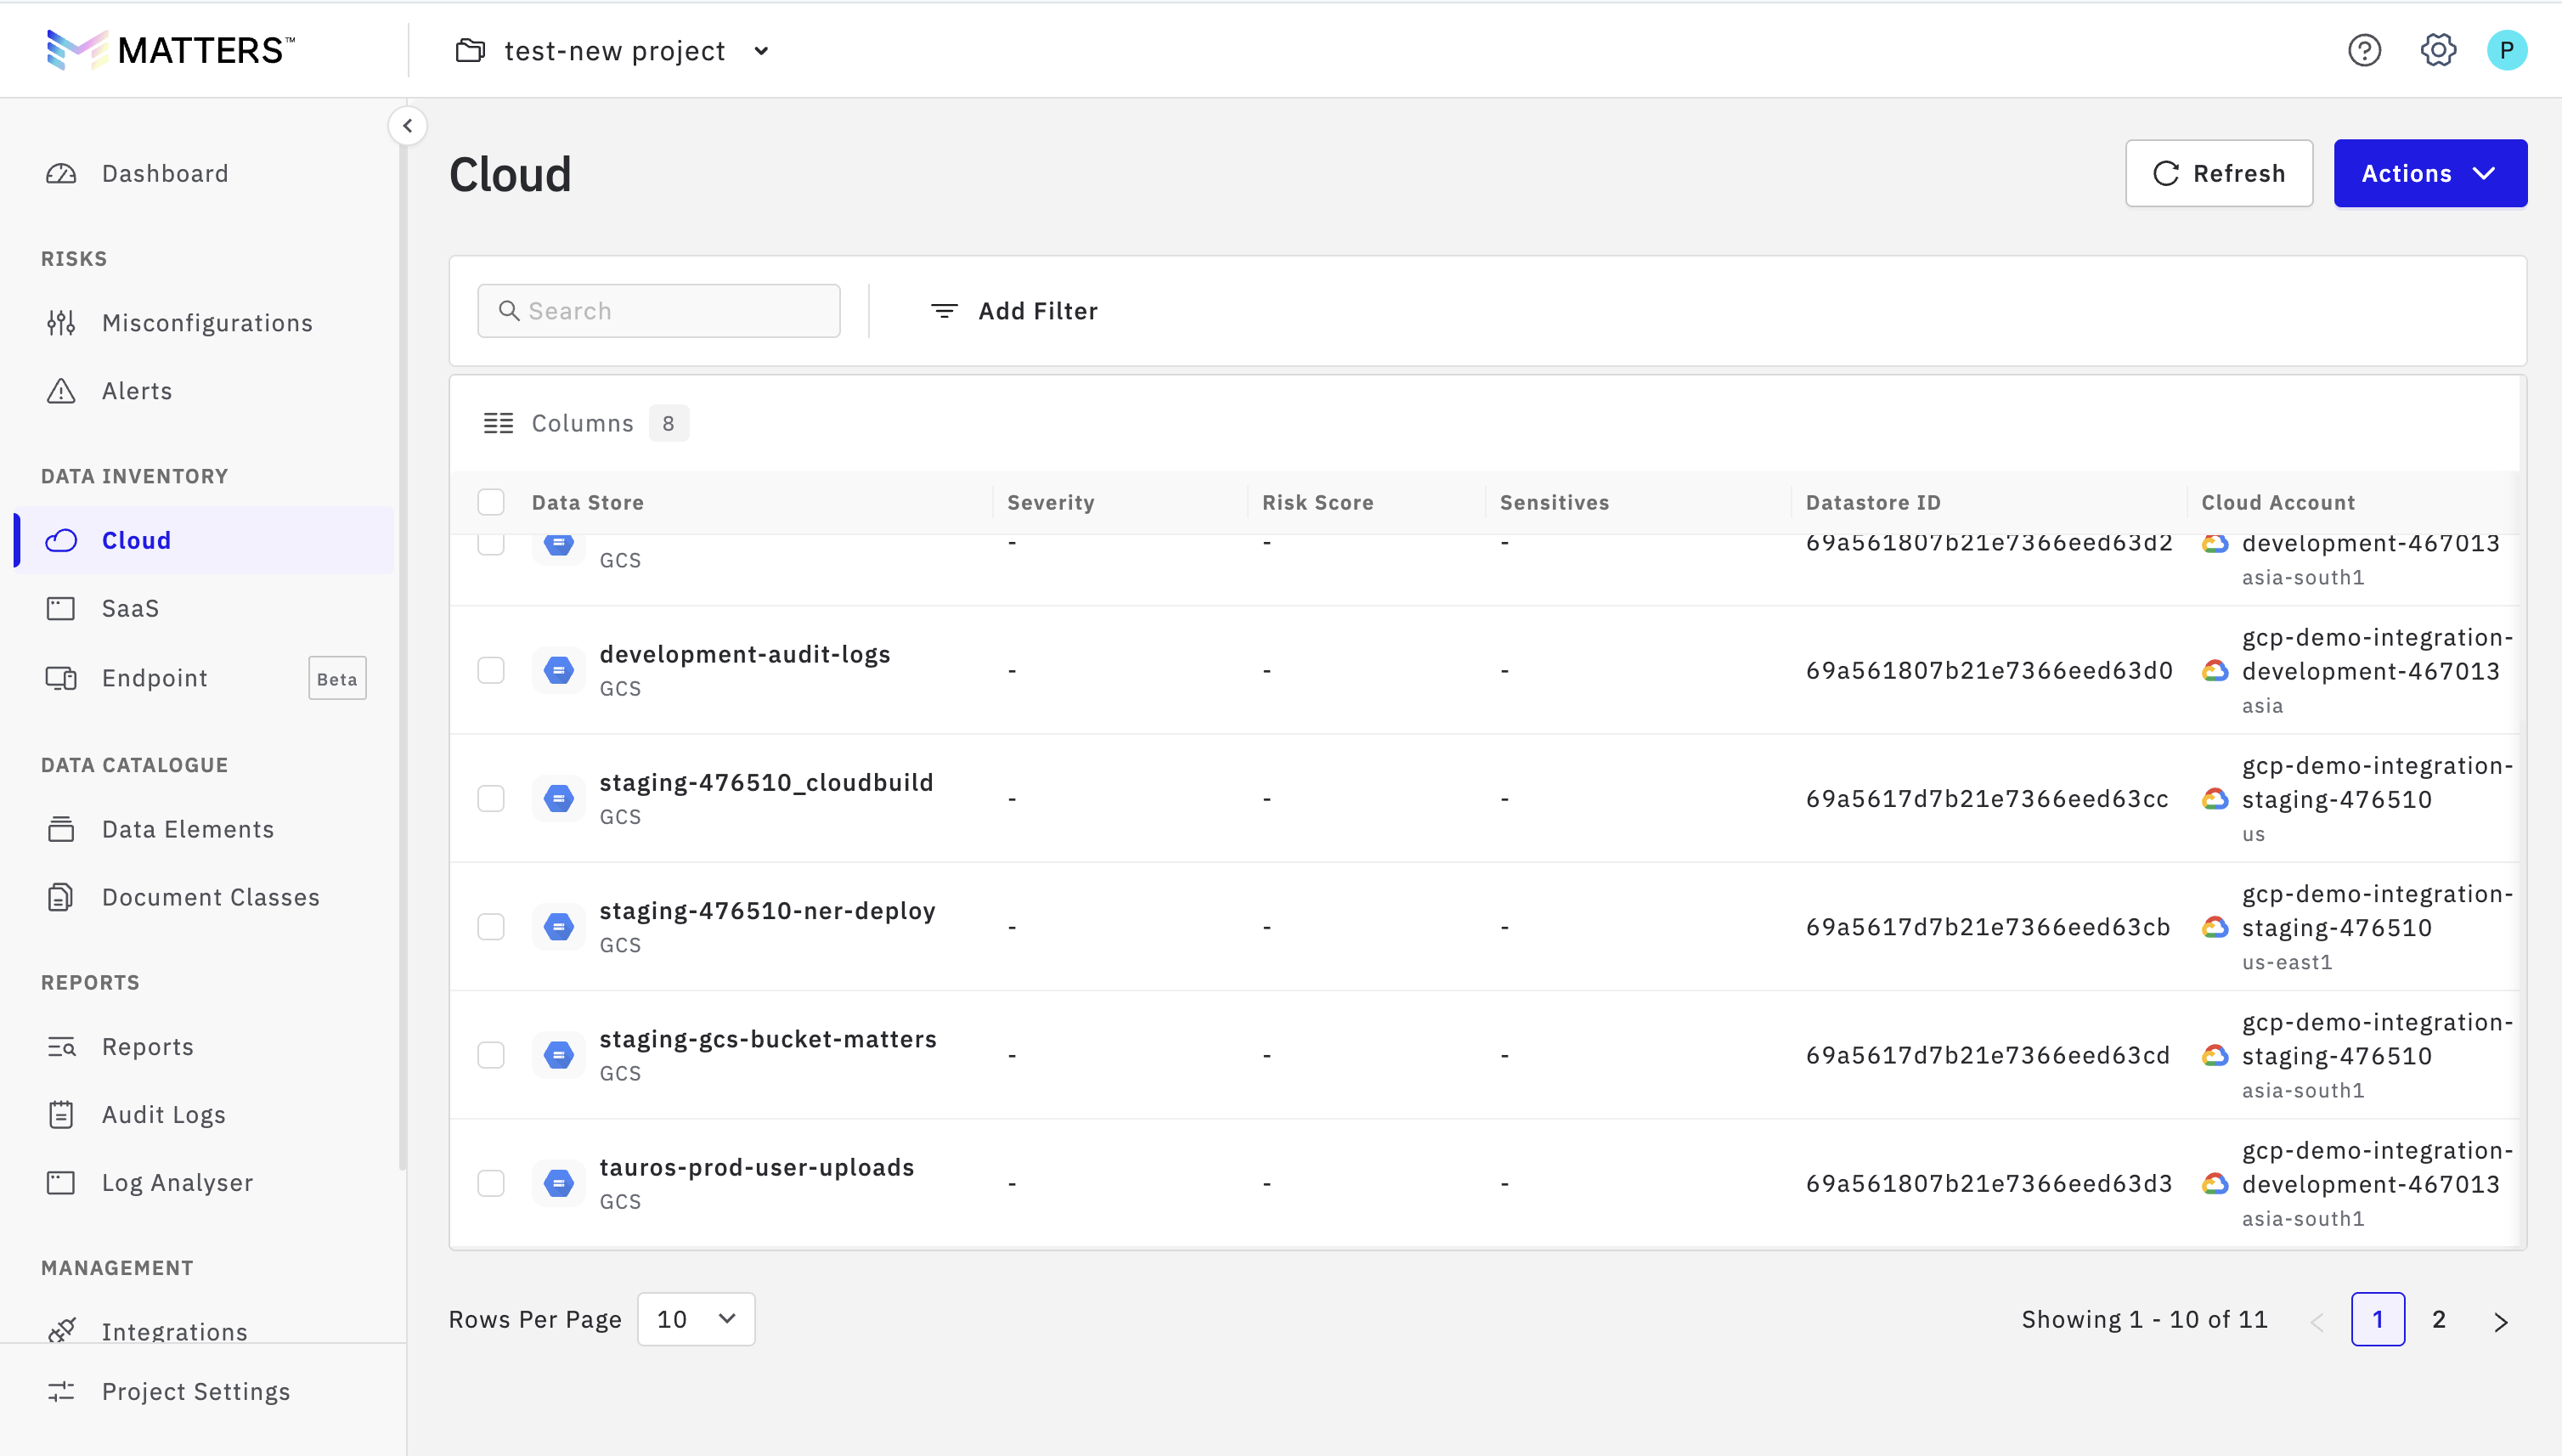Click the next page arrow

[x=2500, y=1321]
